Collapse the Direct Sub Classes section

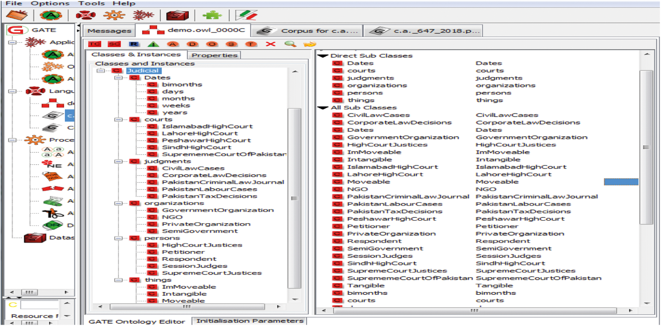pos(323,56)
